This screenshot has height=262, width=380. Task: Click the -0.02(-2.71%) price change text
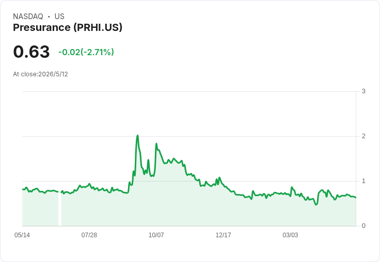pyautogui.click(x=86, y=52)
